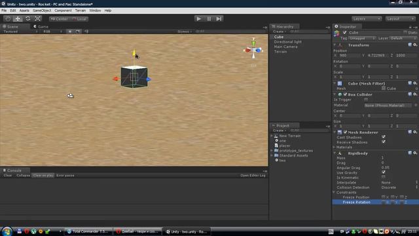
Task: Open Rigidbody component help icon
Action: 410,153
